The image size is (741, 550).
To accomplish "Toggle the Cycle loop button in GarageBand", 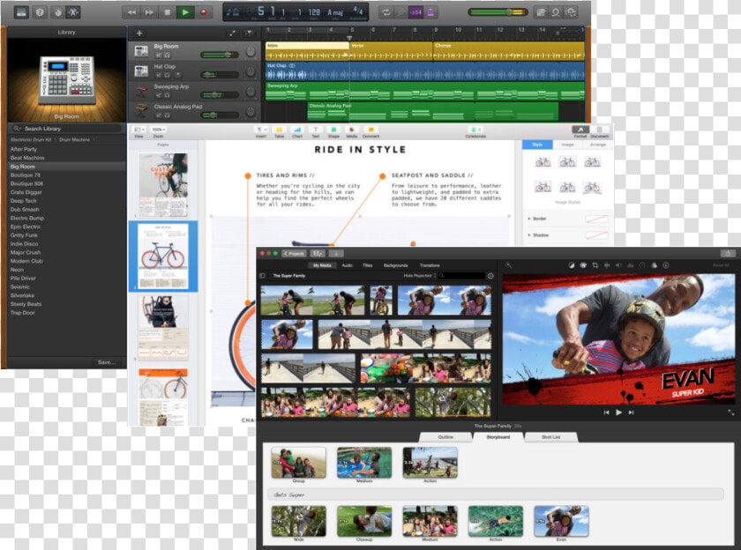I will pyautogui.click(x=386, y=12).
